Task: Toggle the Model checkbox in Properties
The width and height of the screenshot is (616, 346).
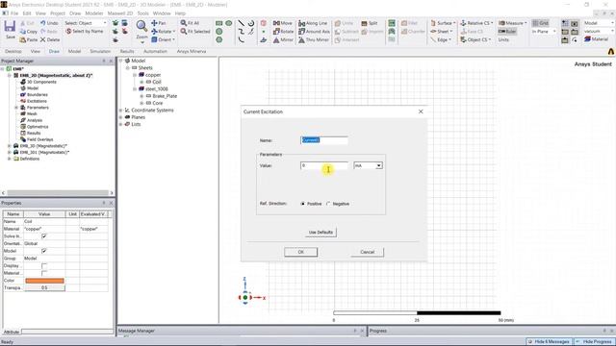Action: coord(44,251)
